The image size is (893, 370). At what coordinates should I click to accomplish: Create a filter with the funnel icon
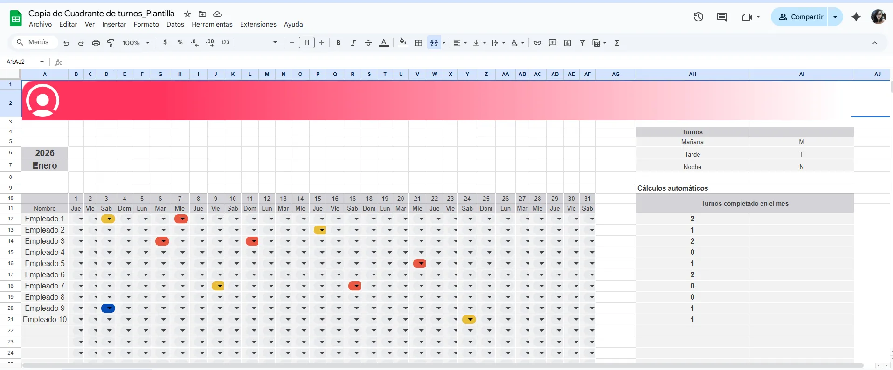pyautogui.click(x=582, y=43)
